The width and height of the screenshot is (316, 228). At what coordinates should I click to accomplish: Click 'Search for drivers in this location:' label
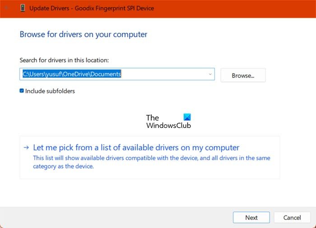tap(64, 60)
